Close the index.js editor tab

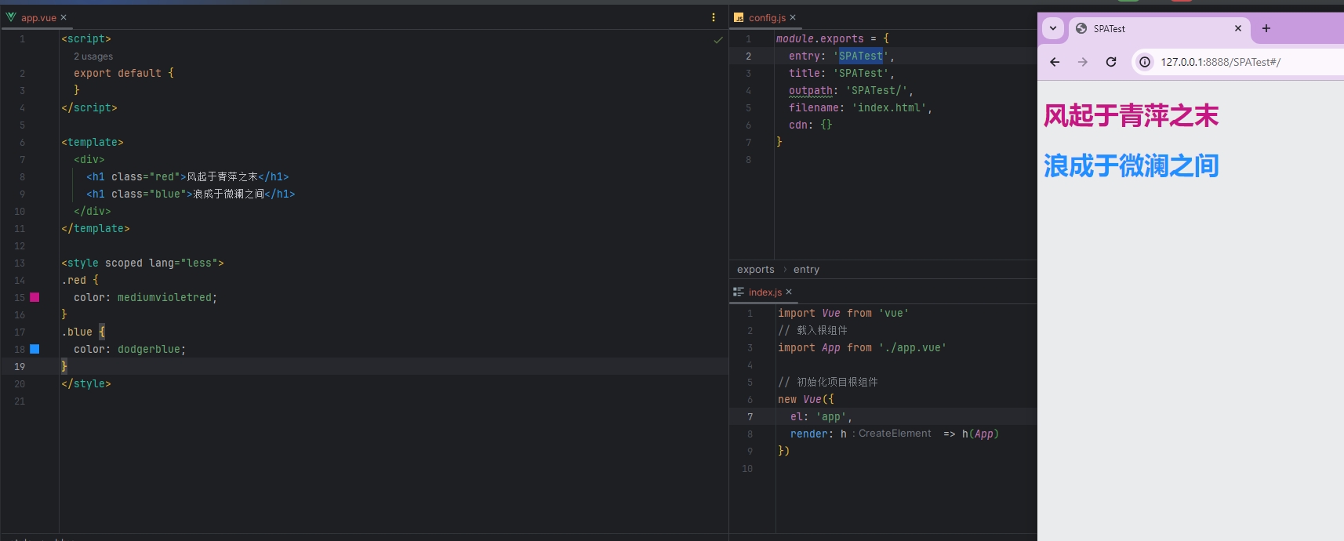(789, 292)
